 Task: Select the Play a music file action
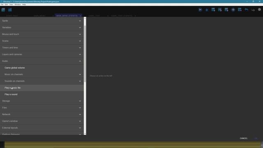pyautogui.click(x=42, y=88)
